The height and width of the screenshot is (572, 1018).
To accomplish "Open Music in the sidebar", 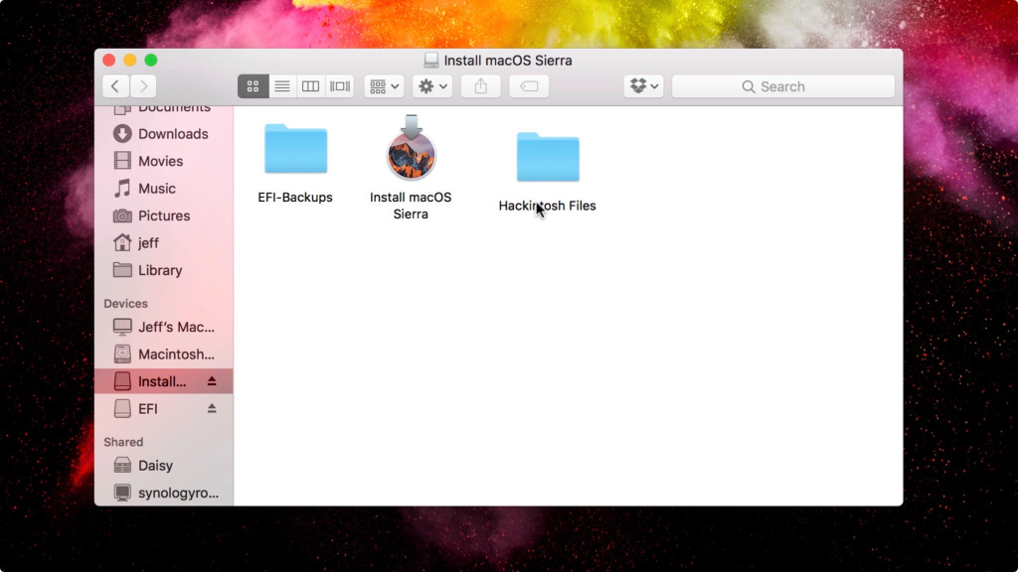I will tap(164, 188).
